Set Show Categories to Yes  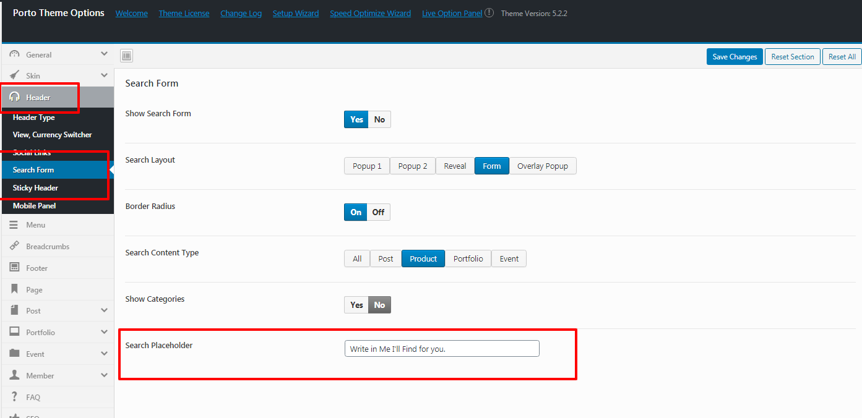[356, 305]
